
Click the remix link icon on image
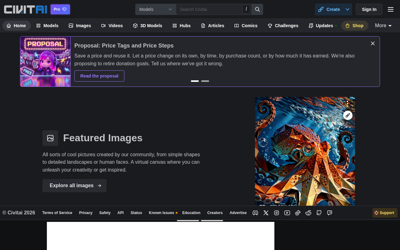[x=348, y=115]
